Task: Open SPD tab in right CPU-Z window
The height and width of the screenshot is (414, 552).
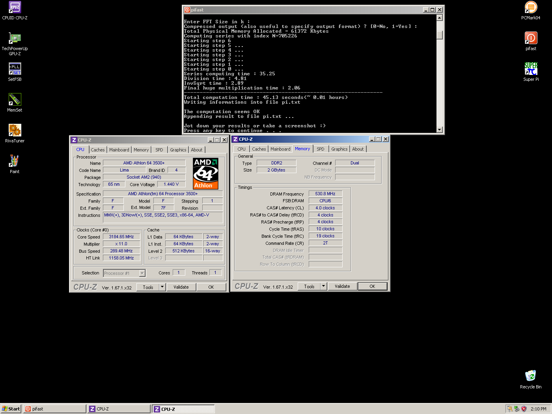Action: (x=321, y=149)
